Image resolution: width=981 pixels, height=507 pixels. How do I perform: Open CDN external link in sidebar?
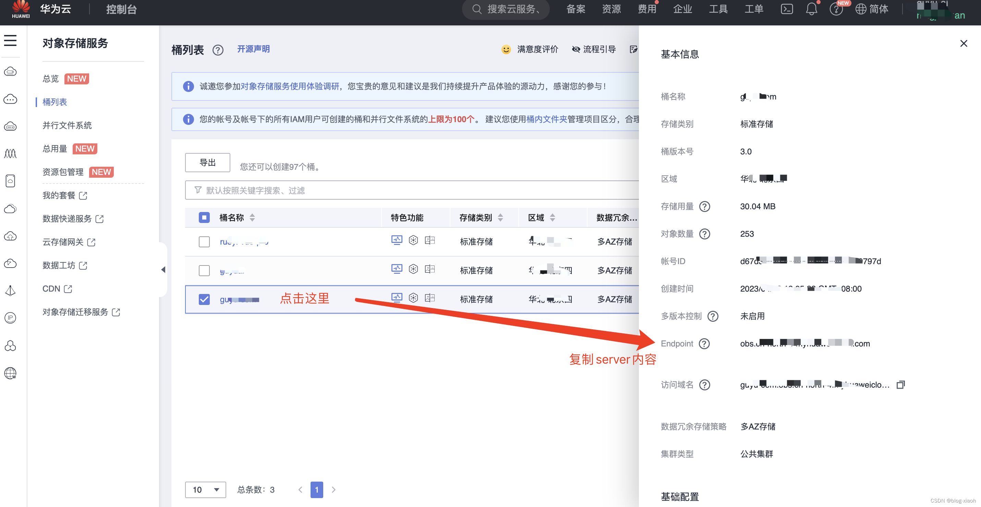57,289
